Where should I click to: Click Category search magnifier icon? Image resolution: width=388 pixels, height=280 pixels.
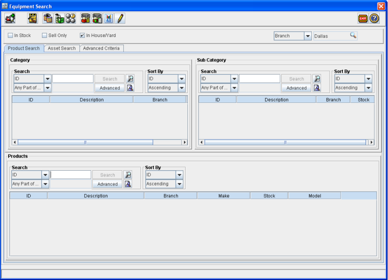coord(130,79)
